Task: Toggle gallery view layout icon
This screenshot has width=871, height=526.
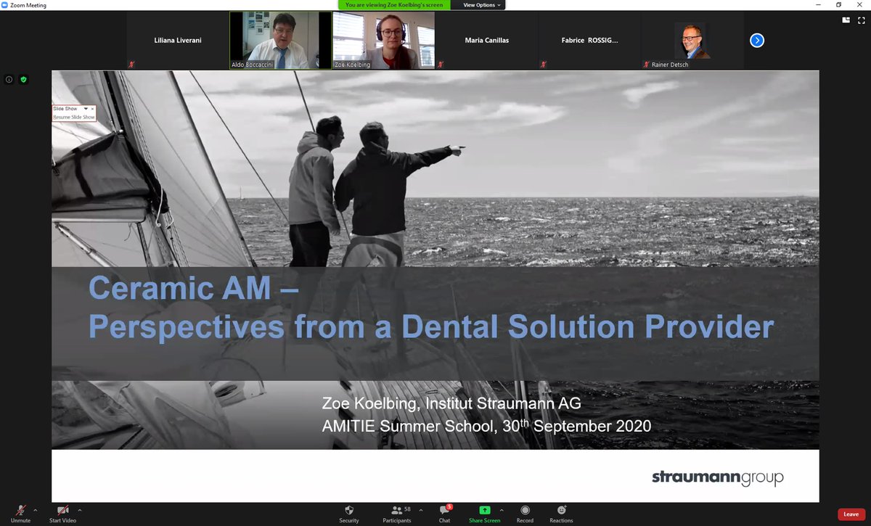Action: 846,20
